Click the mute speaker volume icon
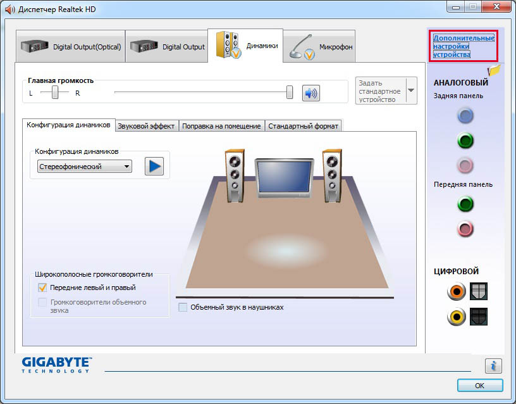Viewport: 516px width, 404px height. click(x=310, y=93)
